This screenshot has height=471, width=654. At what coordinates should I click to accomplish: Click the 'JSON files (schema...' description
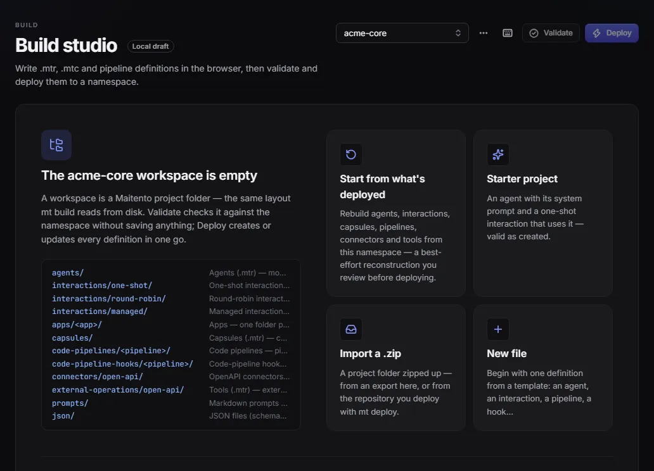248,415
